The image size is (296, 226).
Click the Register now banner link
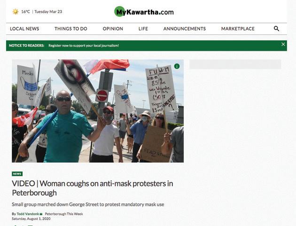click(84, 46)
